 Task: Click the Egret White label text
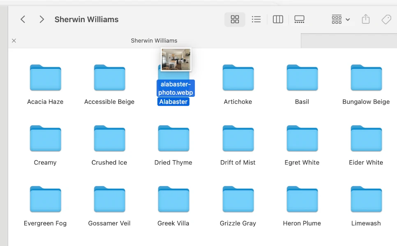(302, 162)
